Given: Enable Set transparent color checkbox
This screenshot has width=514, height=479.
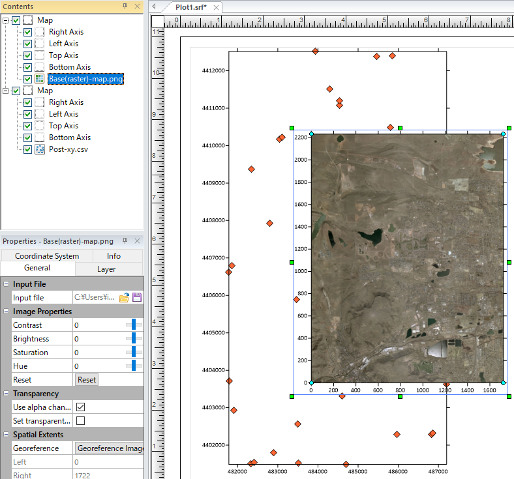Looking at the screenshot, I should [x=80, y=421].
